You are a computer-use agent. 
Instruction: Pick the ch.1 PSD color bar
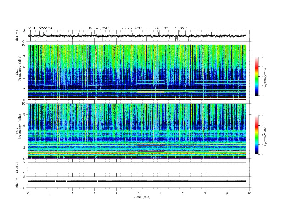pyautogui.click(x=257, y=76)
